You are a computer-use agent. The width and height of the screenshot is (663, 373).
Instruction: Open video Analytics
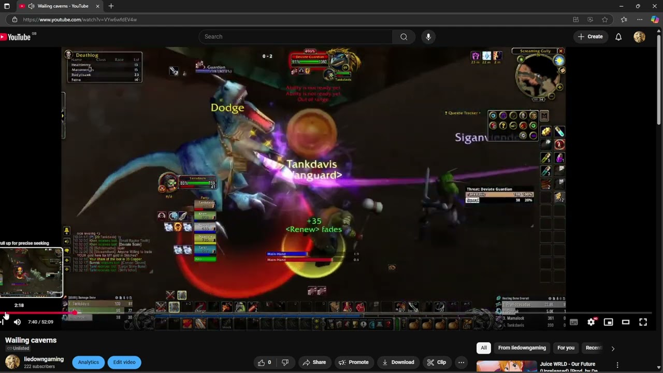88,362
